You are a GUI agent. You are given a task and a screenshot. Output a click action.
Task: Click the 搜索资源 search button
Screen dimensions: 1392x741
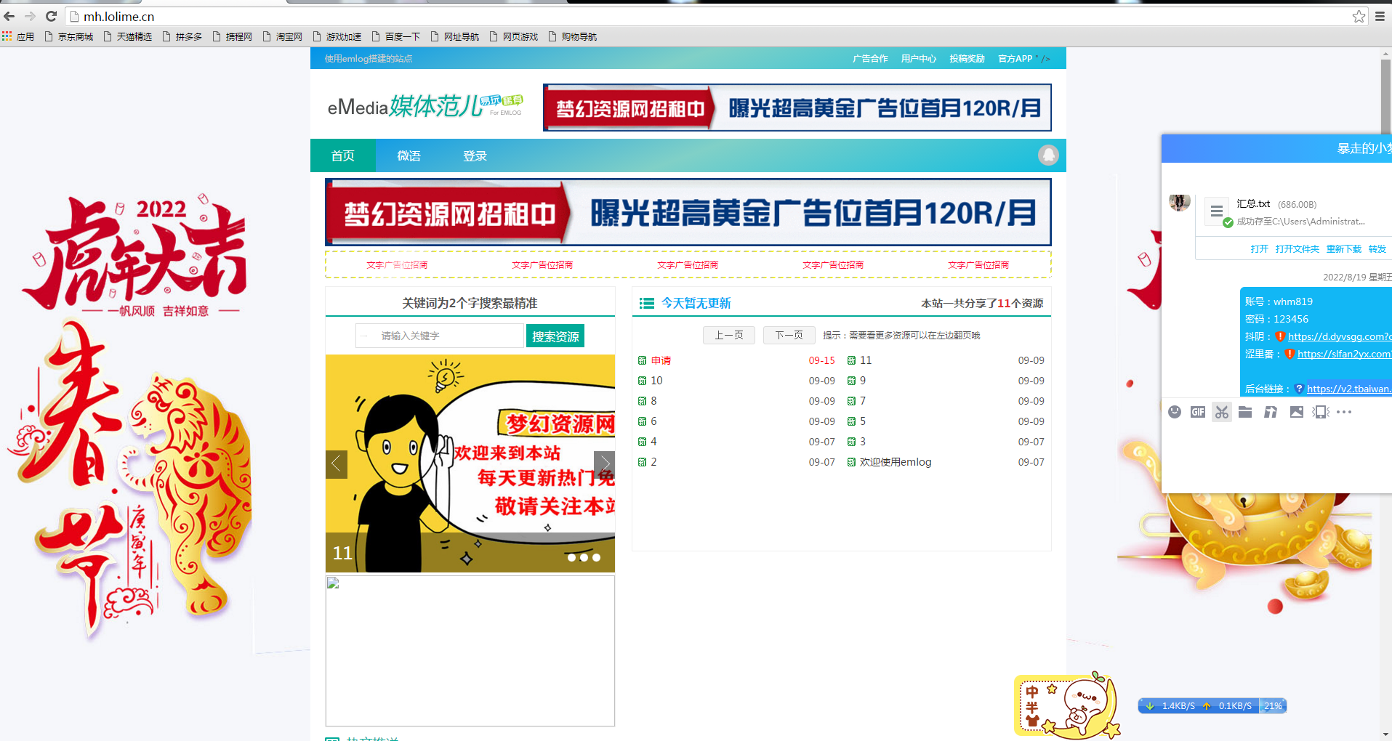[555, 335]
